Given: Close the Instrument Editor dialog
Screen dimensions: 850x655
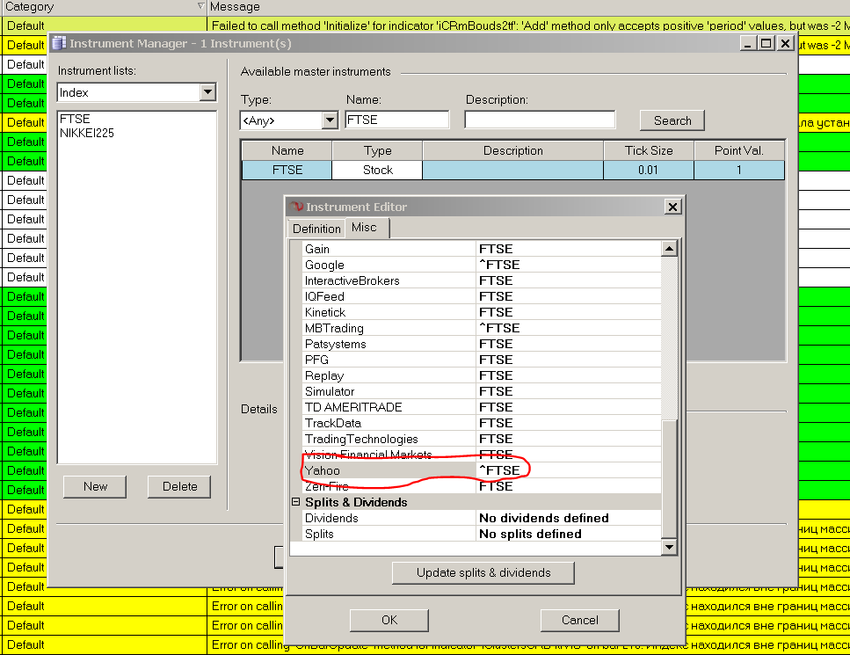Looking at the screenshot, I should point(672,207).
